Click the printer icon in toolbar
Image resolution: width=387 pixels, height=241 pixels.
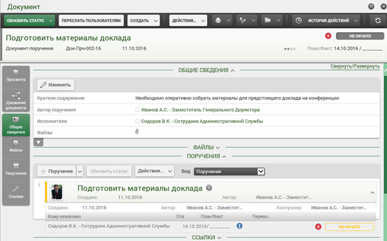[x=218, y=21]
